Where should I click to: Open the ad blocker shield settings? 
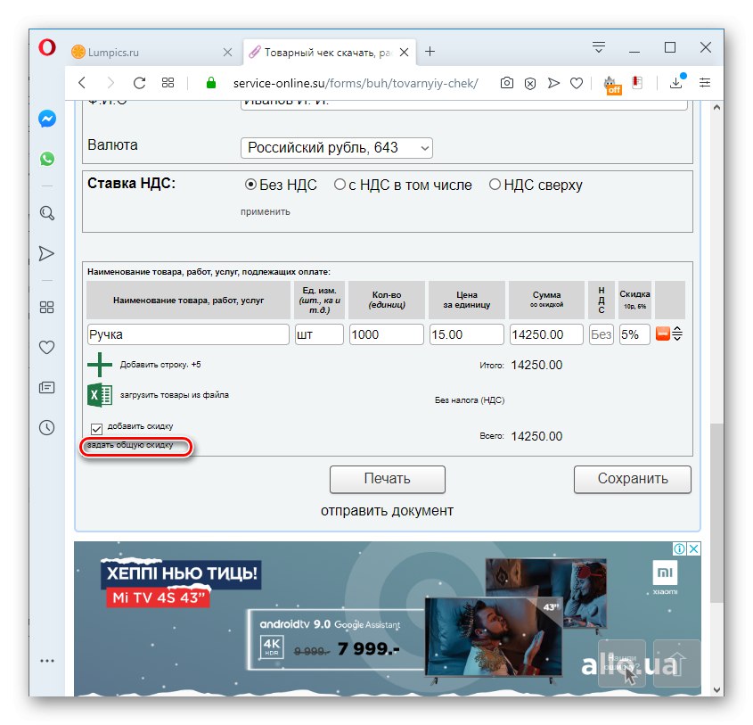[530, 84]
